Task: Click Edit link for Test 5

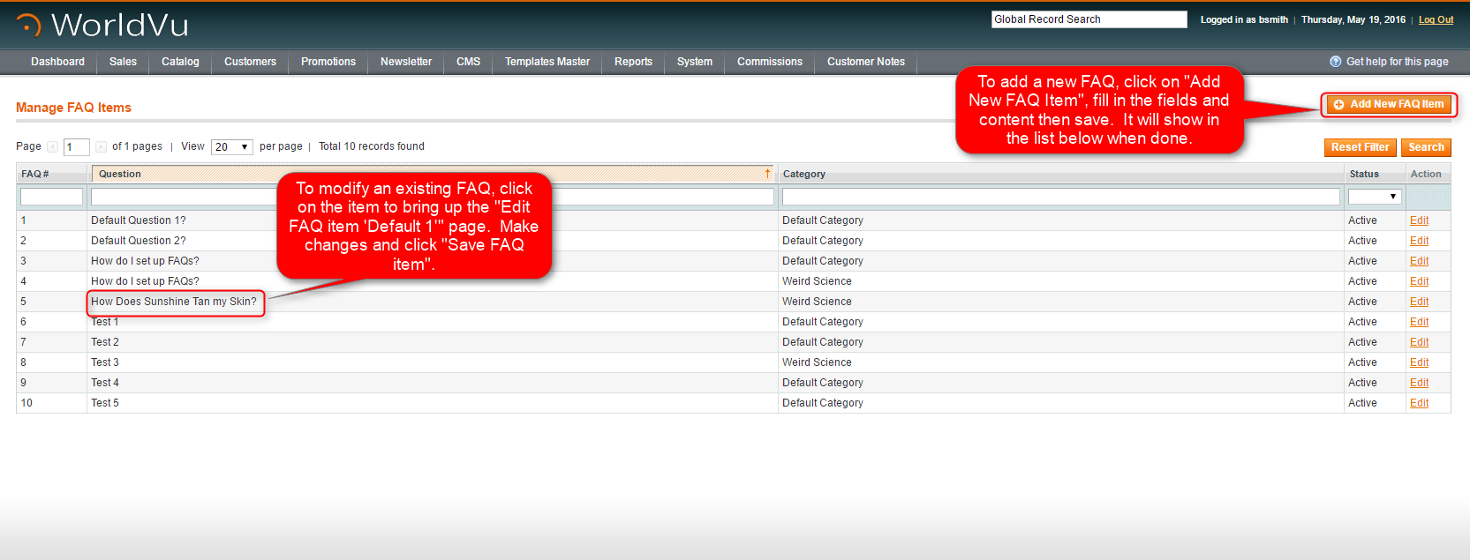Action: tap(1419, 403)
